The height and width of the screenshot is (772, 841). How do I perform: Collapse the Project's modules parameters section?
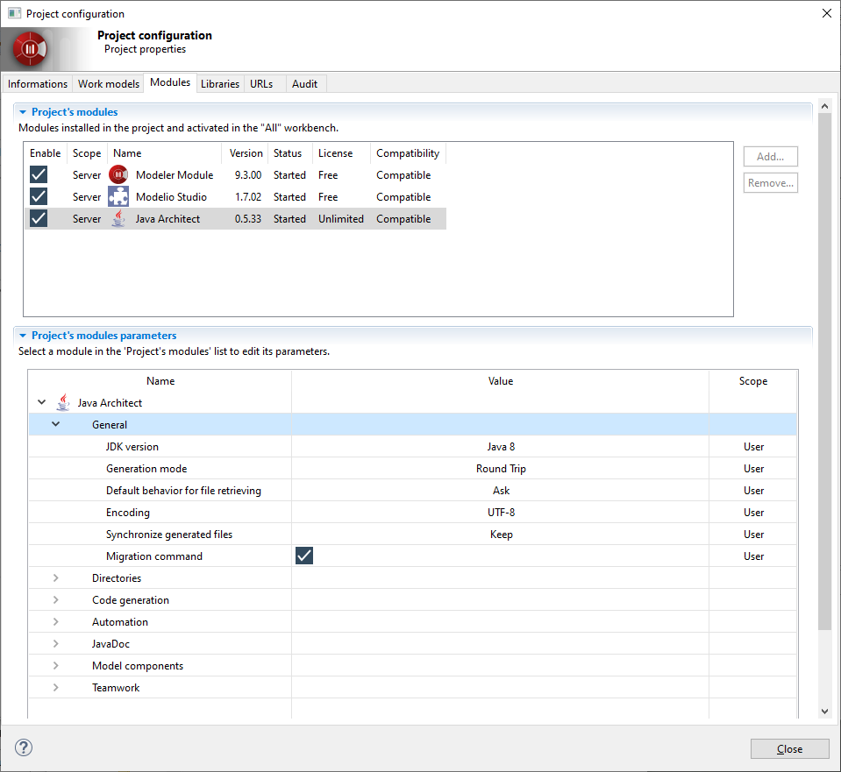coord(23,336)
